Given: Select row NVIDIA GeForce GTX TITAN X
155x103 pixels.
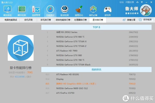Looking at the screenshot, I should click(x=96, y=41).
